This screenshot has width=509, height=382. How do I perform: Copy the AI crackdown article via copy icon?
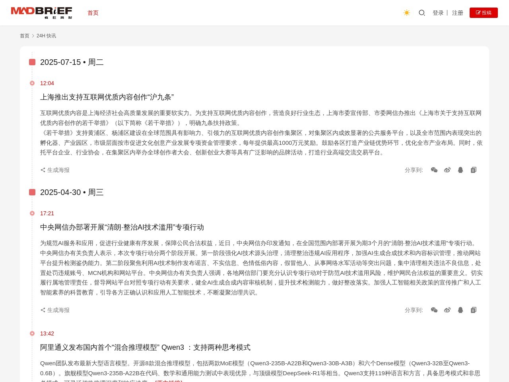[474, 310]
